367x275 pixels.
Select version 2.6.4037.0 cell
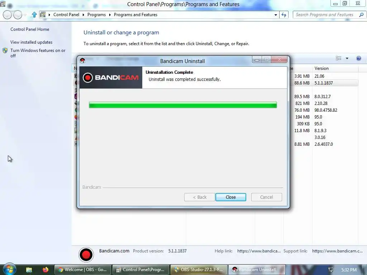324,144
